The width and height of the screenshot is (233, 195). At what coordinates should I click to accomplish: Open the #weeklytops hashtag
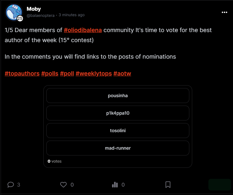[94, 74]
